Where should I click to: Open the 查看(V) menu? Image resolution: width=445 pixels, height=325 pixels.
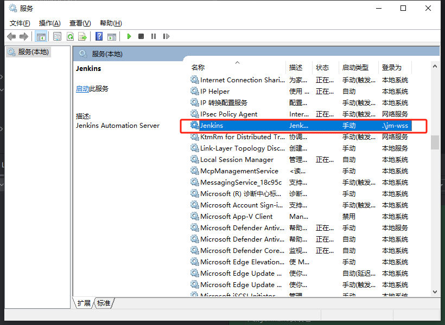tap(80, 23)
